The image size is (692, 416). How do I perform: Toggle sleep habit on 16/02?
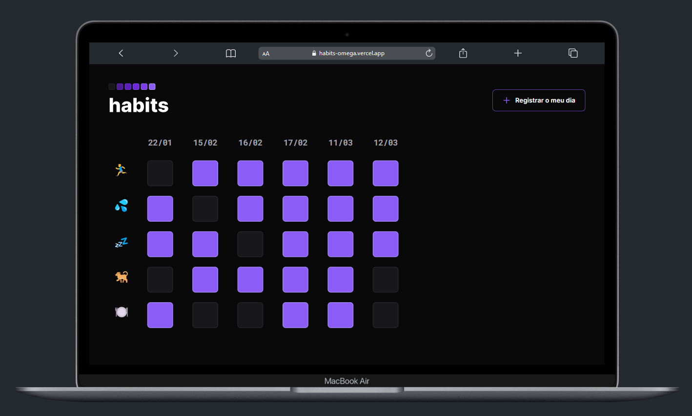tap(250, 244)
